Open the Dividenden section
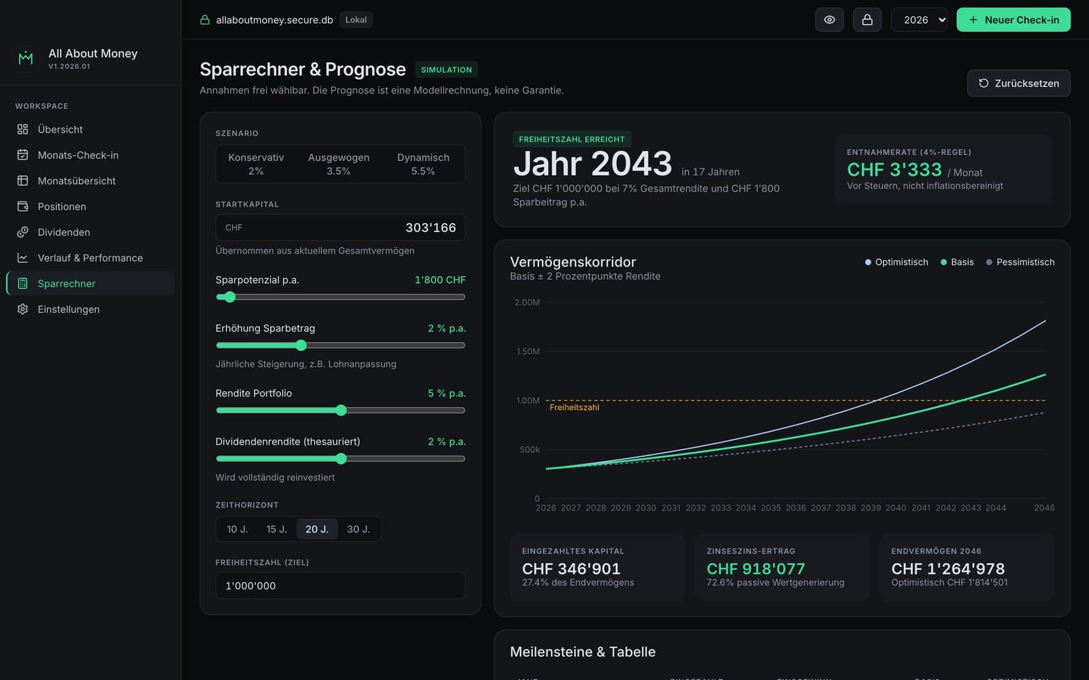1089x680 pixels. [x=90, y=232]
